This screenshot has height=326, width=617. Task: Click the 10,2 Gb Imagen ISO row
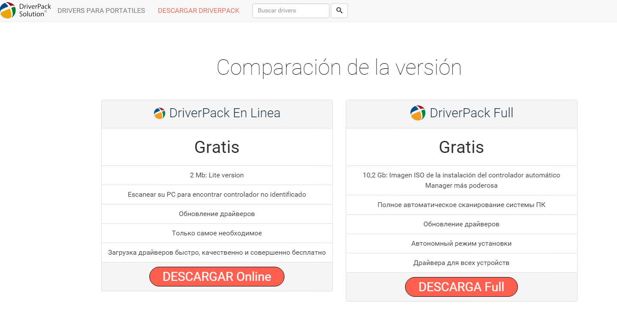[x=461, y=180]
